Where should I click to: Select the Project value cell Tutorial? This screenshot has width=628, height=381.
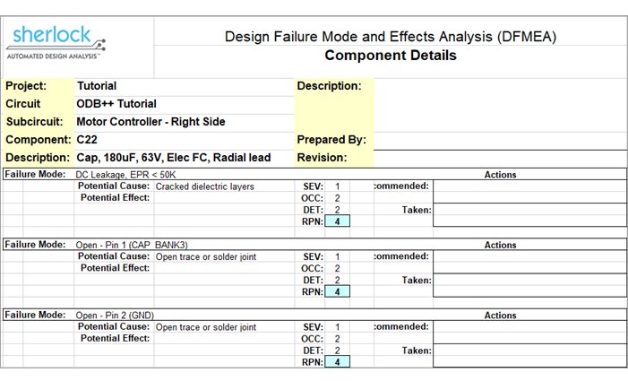coord(185,86)
